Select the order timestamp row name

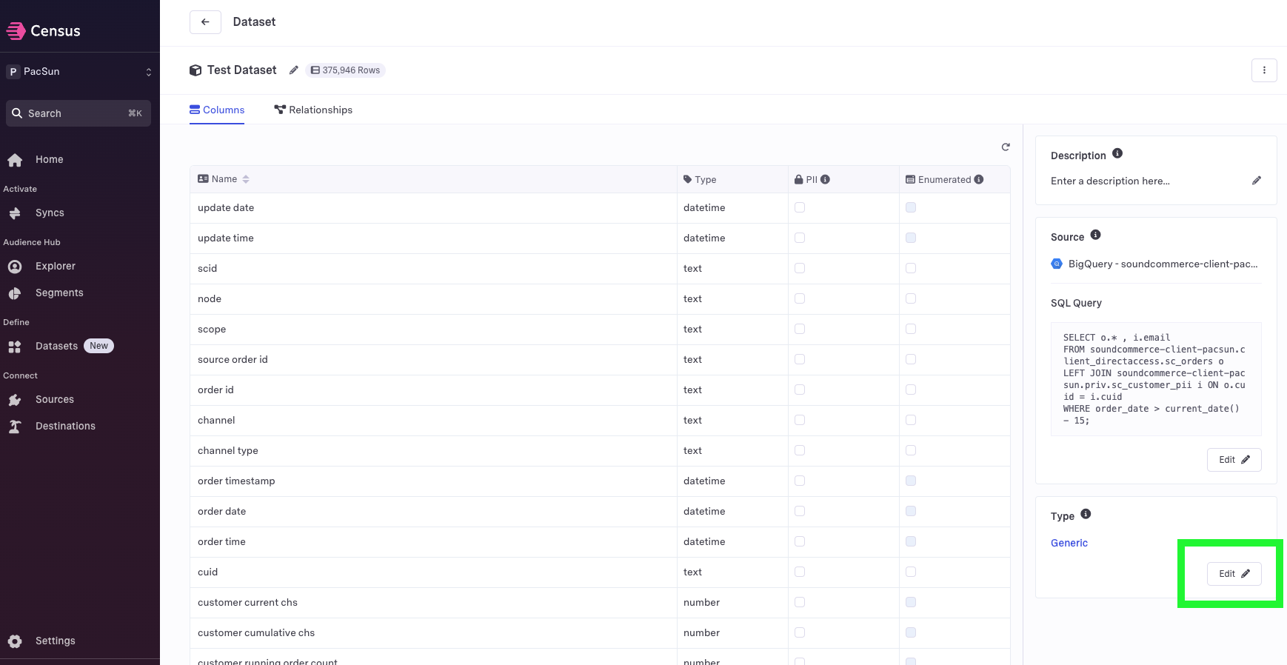tap(236, 481)
